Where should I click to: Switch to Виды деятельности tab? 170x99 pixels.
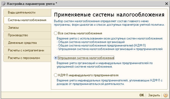click(x=27, y=12)
